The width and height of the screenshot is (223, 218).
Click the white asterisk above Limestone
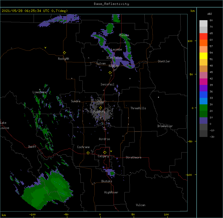40,90
